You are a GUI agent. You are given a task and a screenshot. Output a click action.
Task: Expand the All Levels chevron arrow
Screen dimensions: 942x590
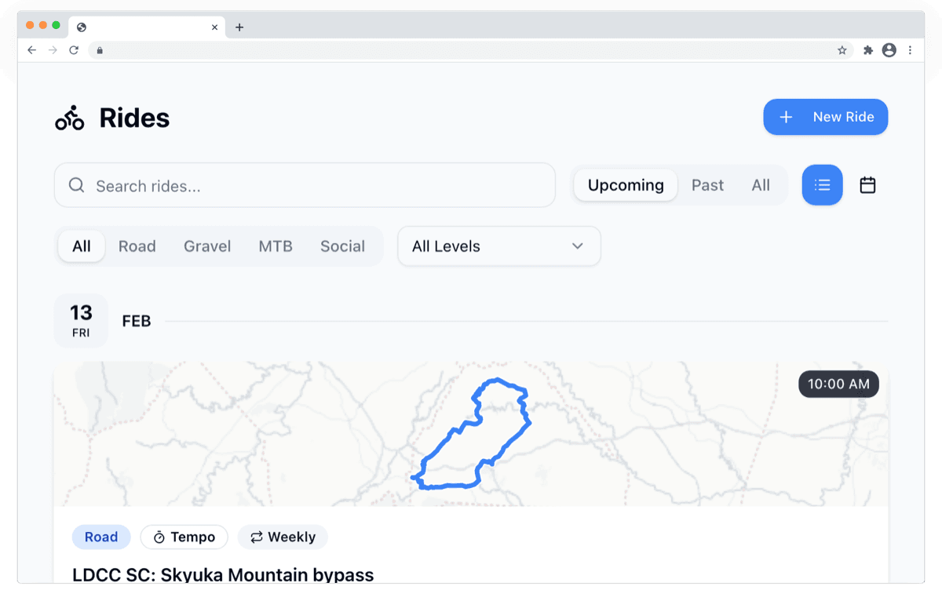[578, 246]
